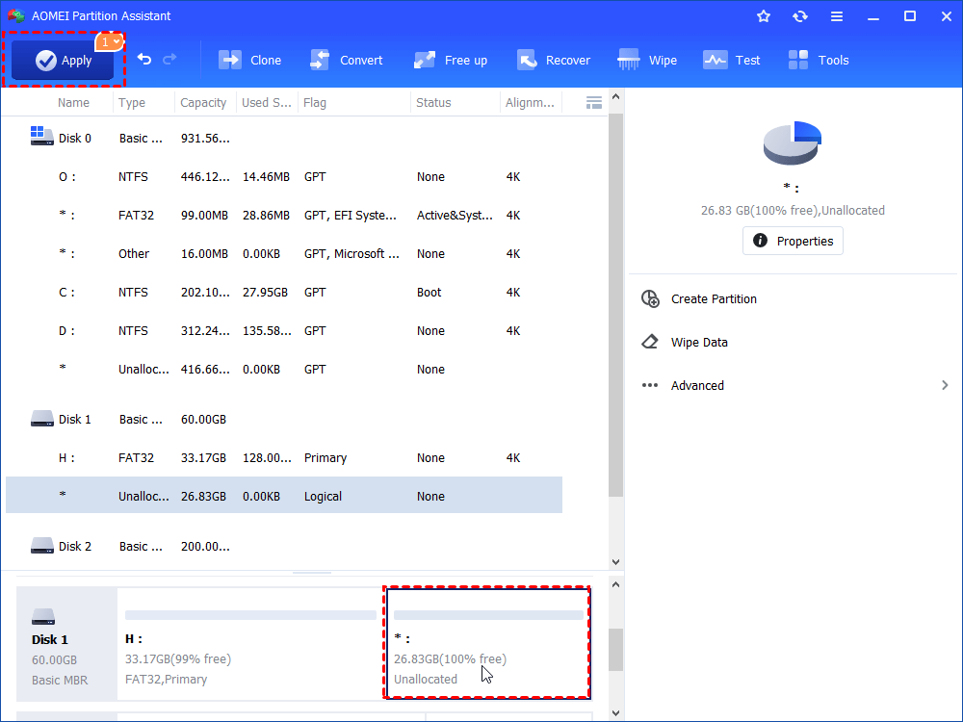Select the unallocated 26.83GB block in disk map
Image resolution: width=963 pixels, height=722 pixels.
[x=487, y=644]
